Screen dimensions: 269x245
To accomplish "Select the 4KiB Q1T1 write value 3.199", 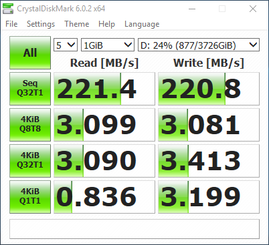I will 209,197.
